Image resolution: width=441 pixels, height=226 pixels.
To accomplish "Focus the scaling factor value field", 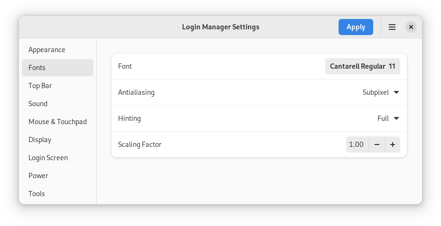I will tap(357, 145).
